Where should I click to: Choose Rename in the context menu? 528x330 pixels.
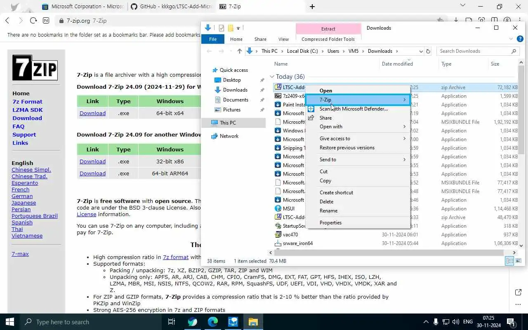pyautogui.click(x=358, y=211)
